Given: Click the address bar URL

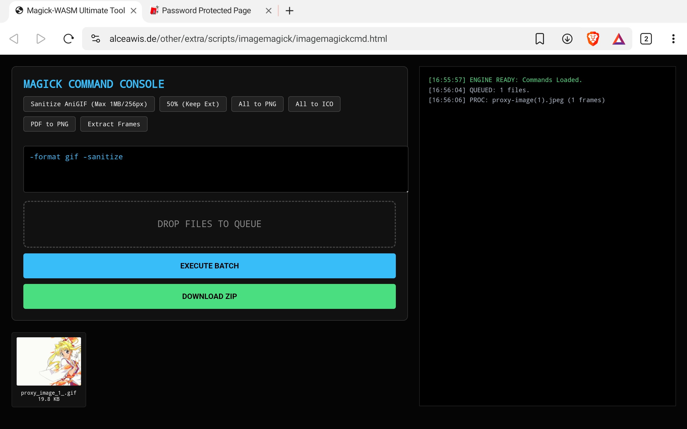Looking at the screenshot, I should point(248,39).
